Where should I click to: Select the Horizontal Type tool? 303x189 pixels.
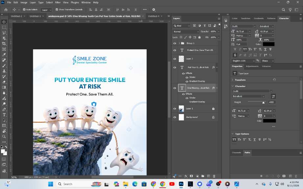4,115
